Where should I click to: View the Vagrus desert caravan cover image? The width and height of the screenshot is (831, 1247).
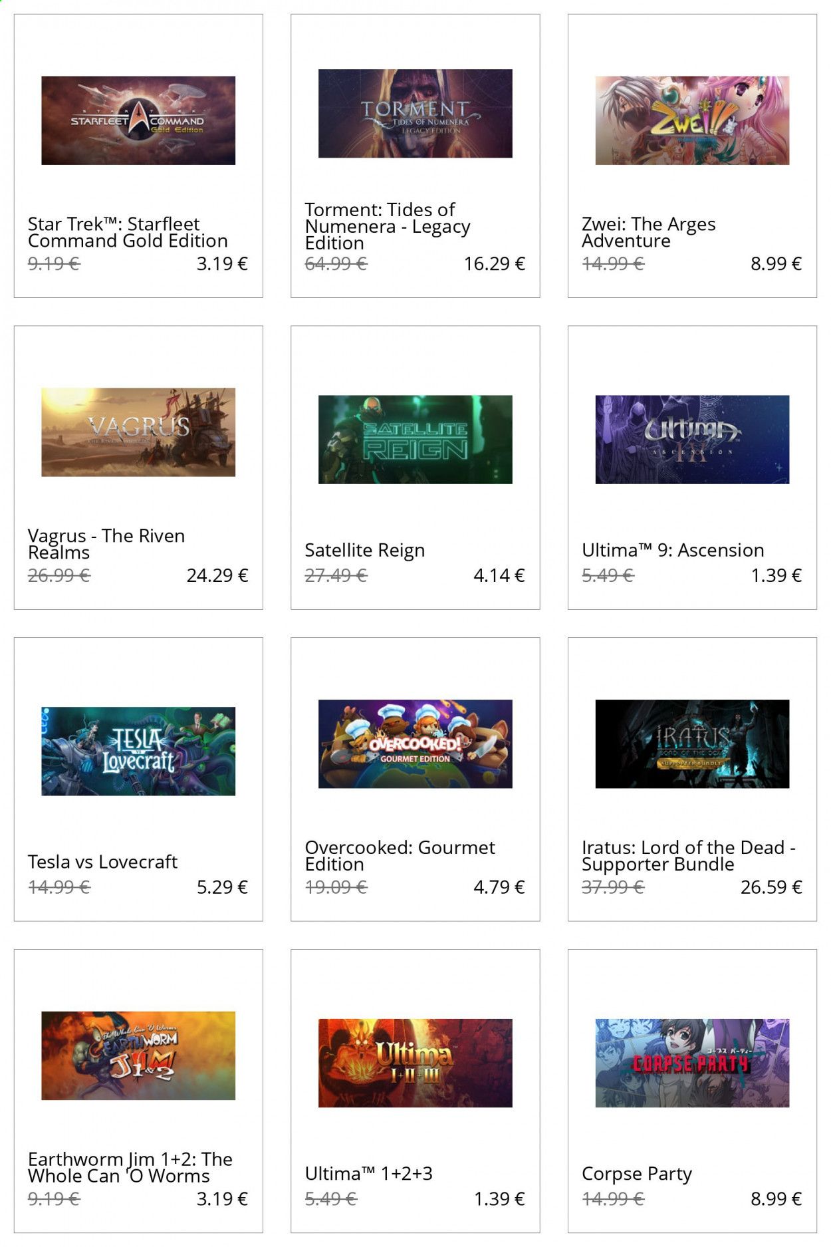138,432
